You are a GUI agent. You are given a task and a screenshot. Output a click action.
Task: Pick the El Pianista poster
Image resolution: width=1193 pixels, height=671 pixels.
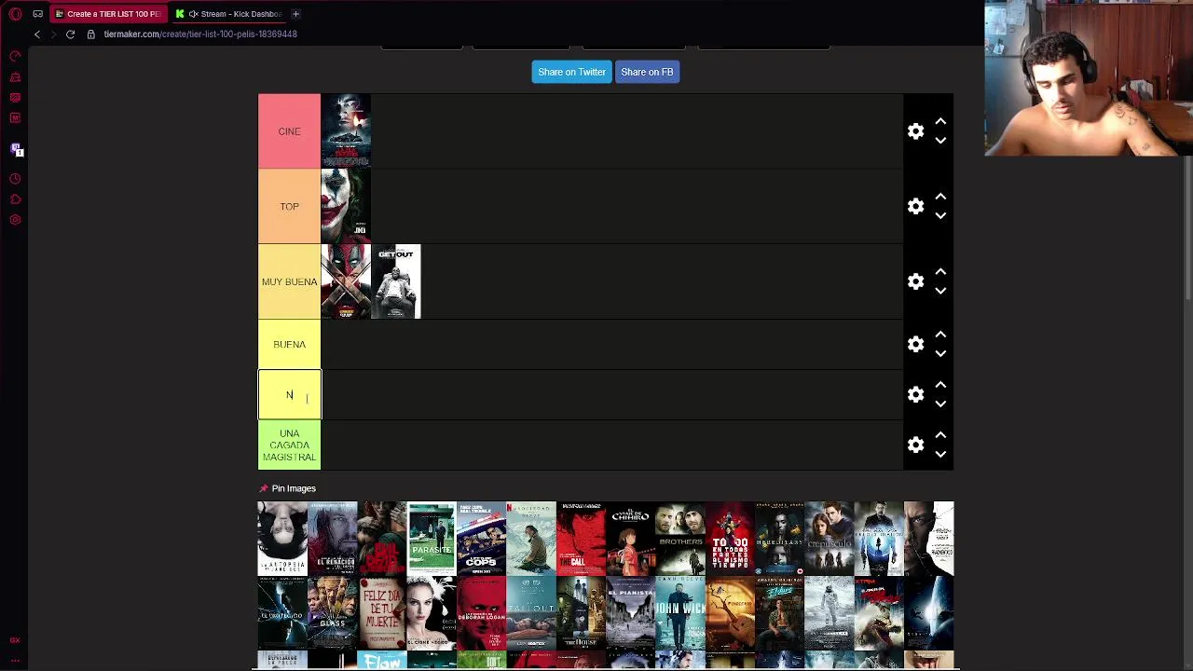coord(631,613)
